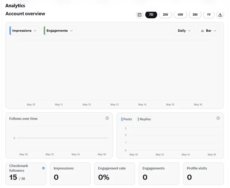Click May 13 label on main chart

(x=114, y=105)
